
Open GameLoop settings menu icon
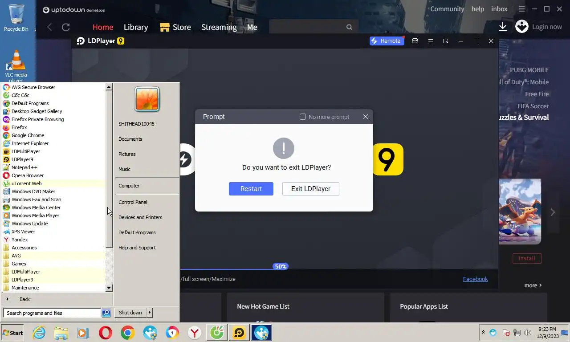point(522,9)
